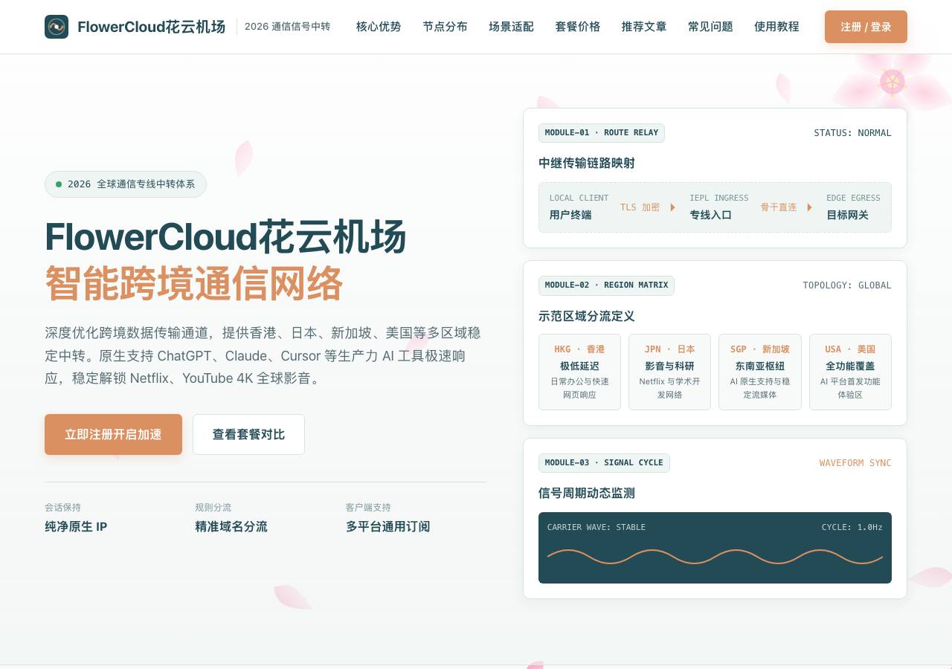
Task: Click the 精准域名分流 feature text
Action: click(x=231, y=527)
